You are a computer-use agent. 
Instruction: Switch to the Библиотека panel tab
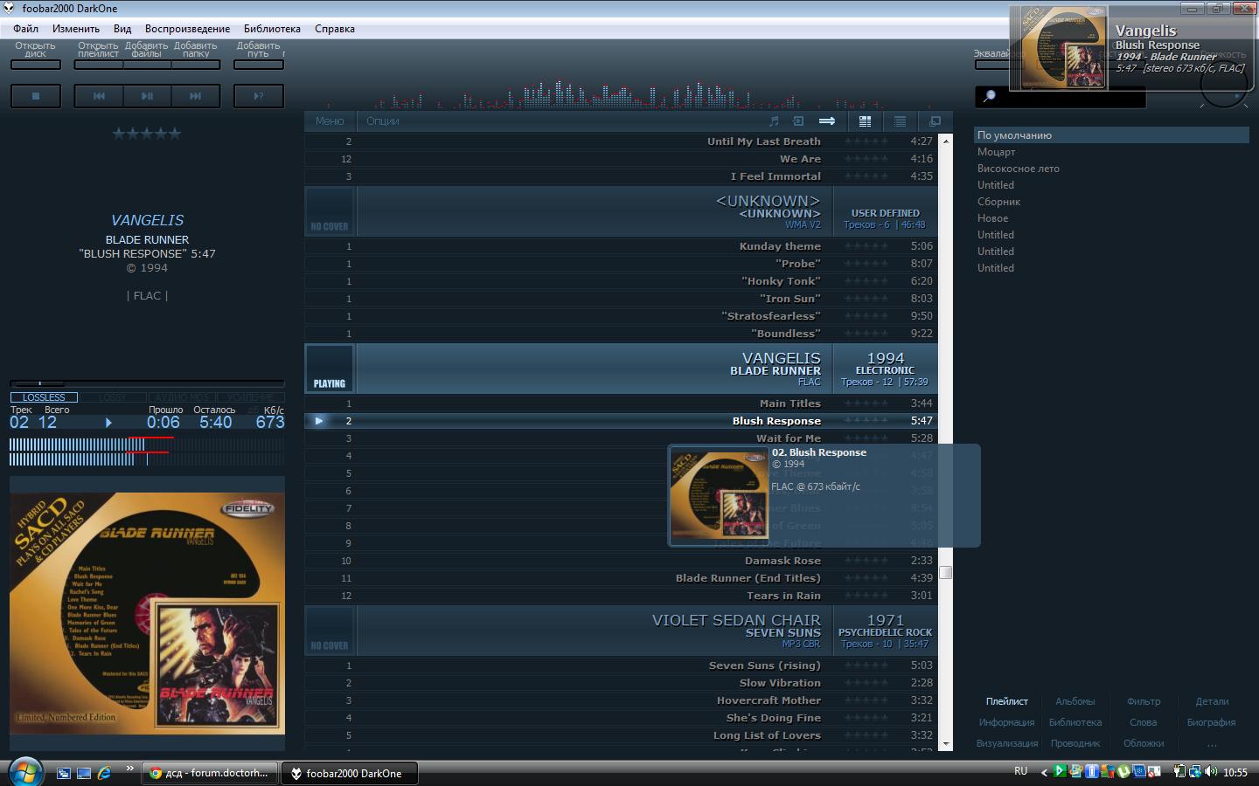(x=1075, y=722)
